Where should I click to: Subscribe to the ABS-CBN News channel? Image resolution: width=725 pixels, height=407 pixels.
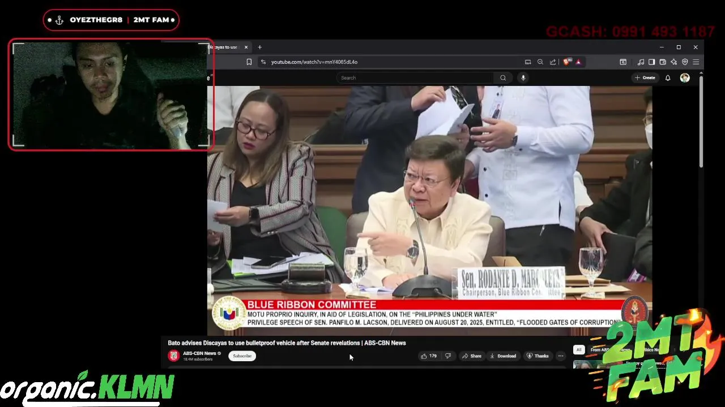242,356
